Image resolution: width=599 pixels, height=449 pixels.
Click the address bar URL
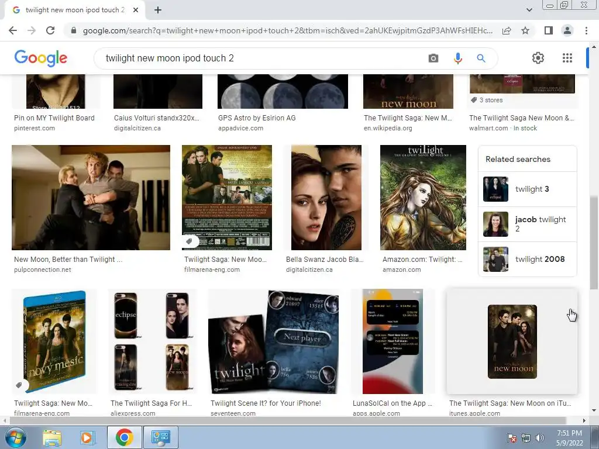click(x=288, y=30)
